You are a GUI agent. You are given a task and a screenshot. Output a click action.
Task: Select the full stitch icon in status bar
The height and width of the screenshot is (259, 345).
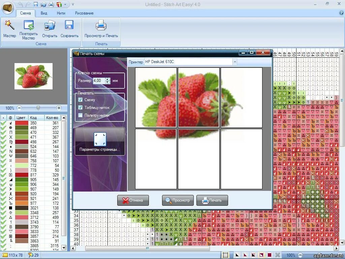click(270, 255)
